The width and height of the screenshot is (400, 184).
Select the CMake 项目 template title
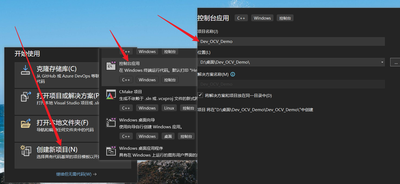[x=131, y=92]
